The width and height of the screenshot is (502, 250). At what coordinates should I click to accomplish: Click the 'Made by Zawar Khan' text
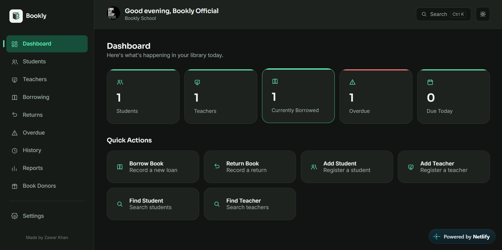pyautogui.click(x=47, y=237)
